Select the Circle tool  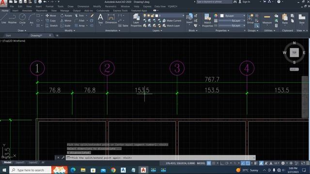(22, 19)
